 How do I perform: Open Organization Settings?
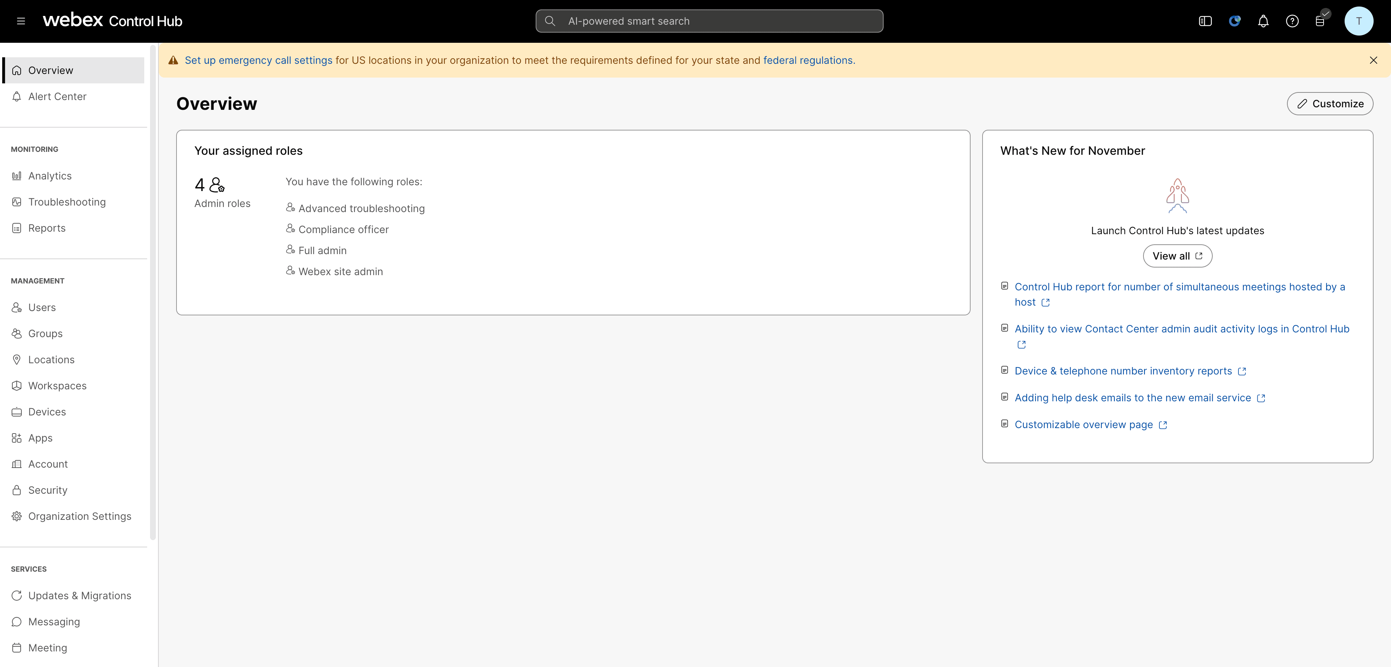click(79, 516)
